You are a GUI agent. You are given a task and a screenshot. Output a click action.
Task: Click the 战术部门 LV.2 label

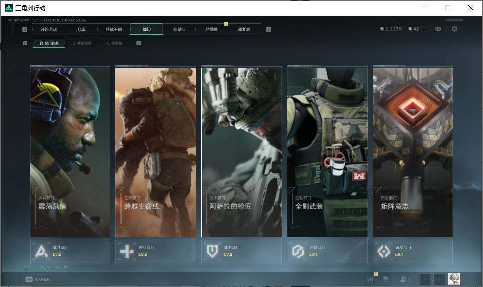click(x=228, y=255)
